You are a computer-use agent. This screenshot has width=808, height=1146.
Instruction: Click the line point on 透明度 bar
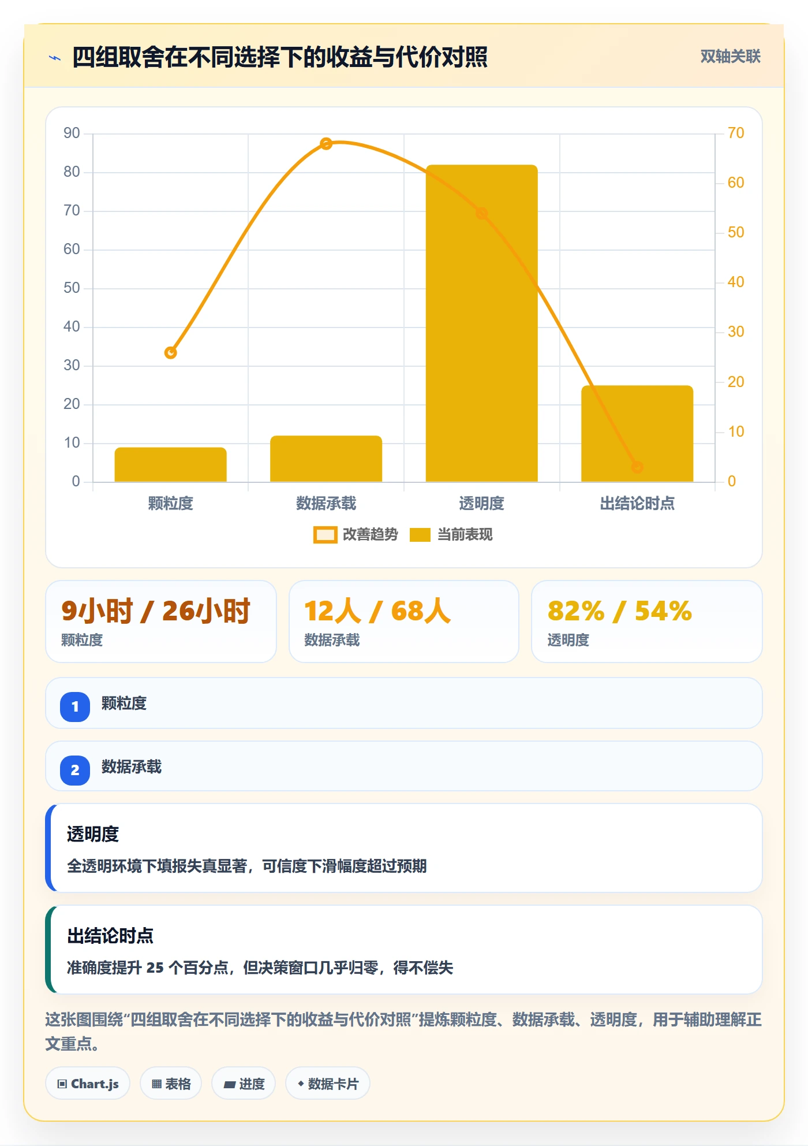pos(481,213)
